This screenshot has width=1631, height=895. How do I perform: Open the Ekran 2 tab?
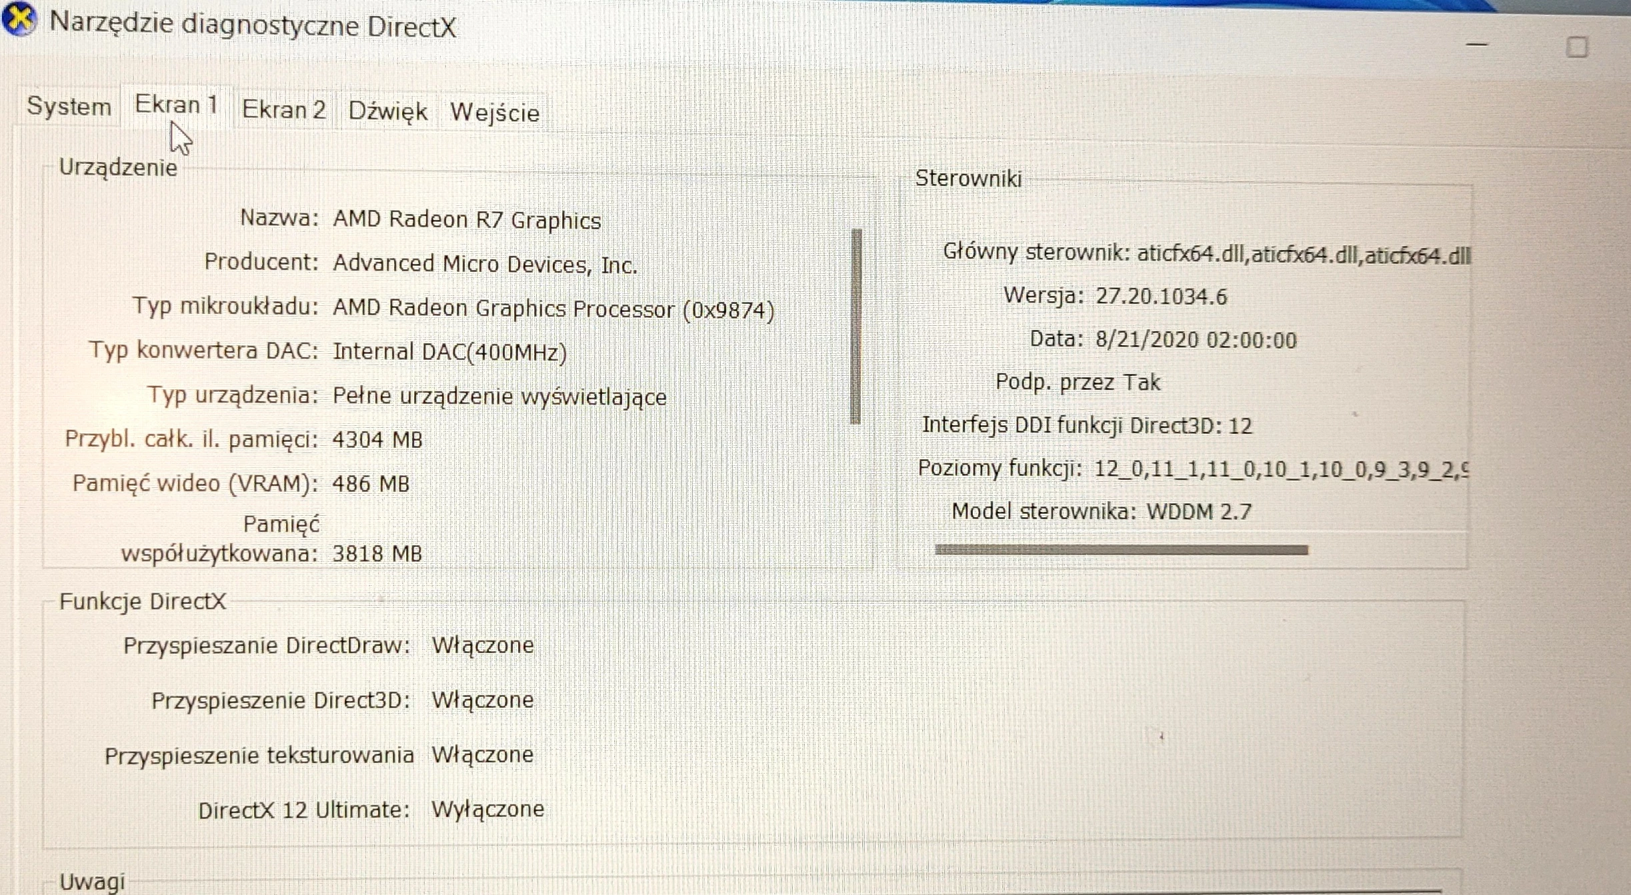click(x=284, y=109)
